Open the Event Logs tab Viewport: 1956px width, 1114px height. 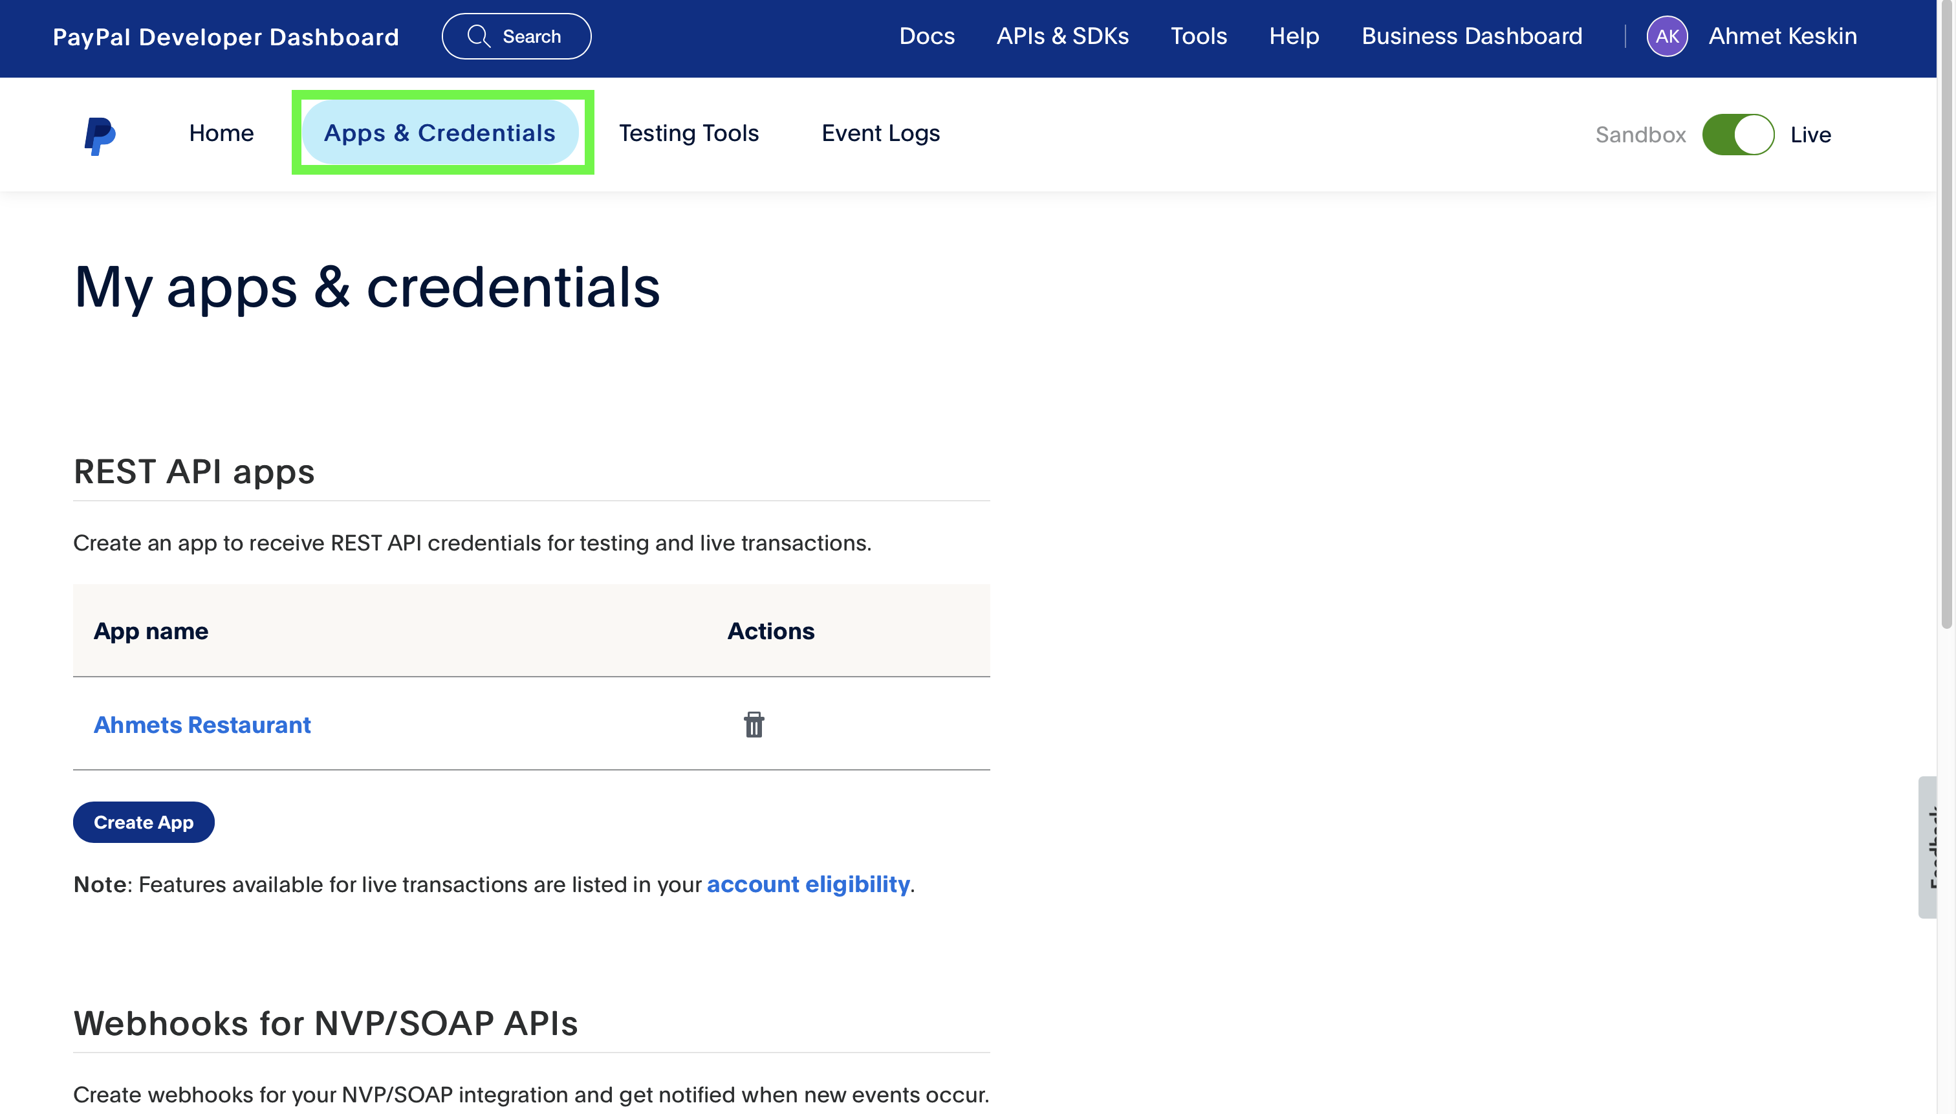(x=880, y=133)
